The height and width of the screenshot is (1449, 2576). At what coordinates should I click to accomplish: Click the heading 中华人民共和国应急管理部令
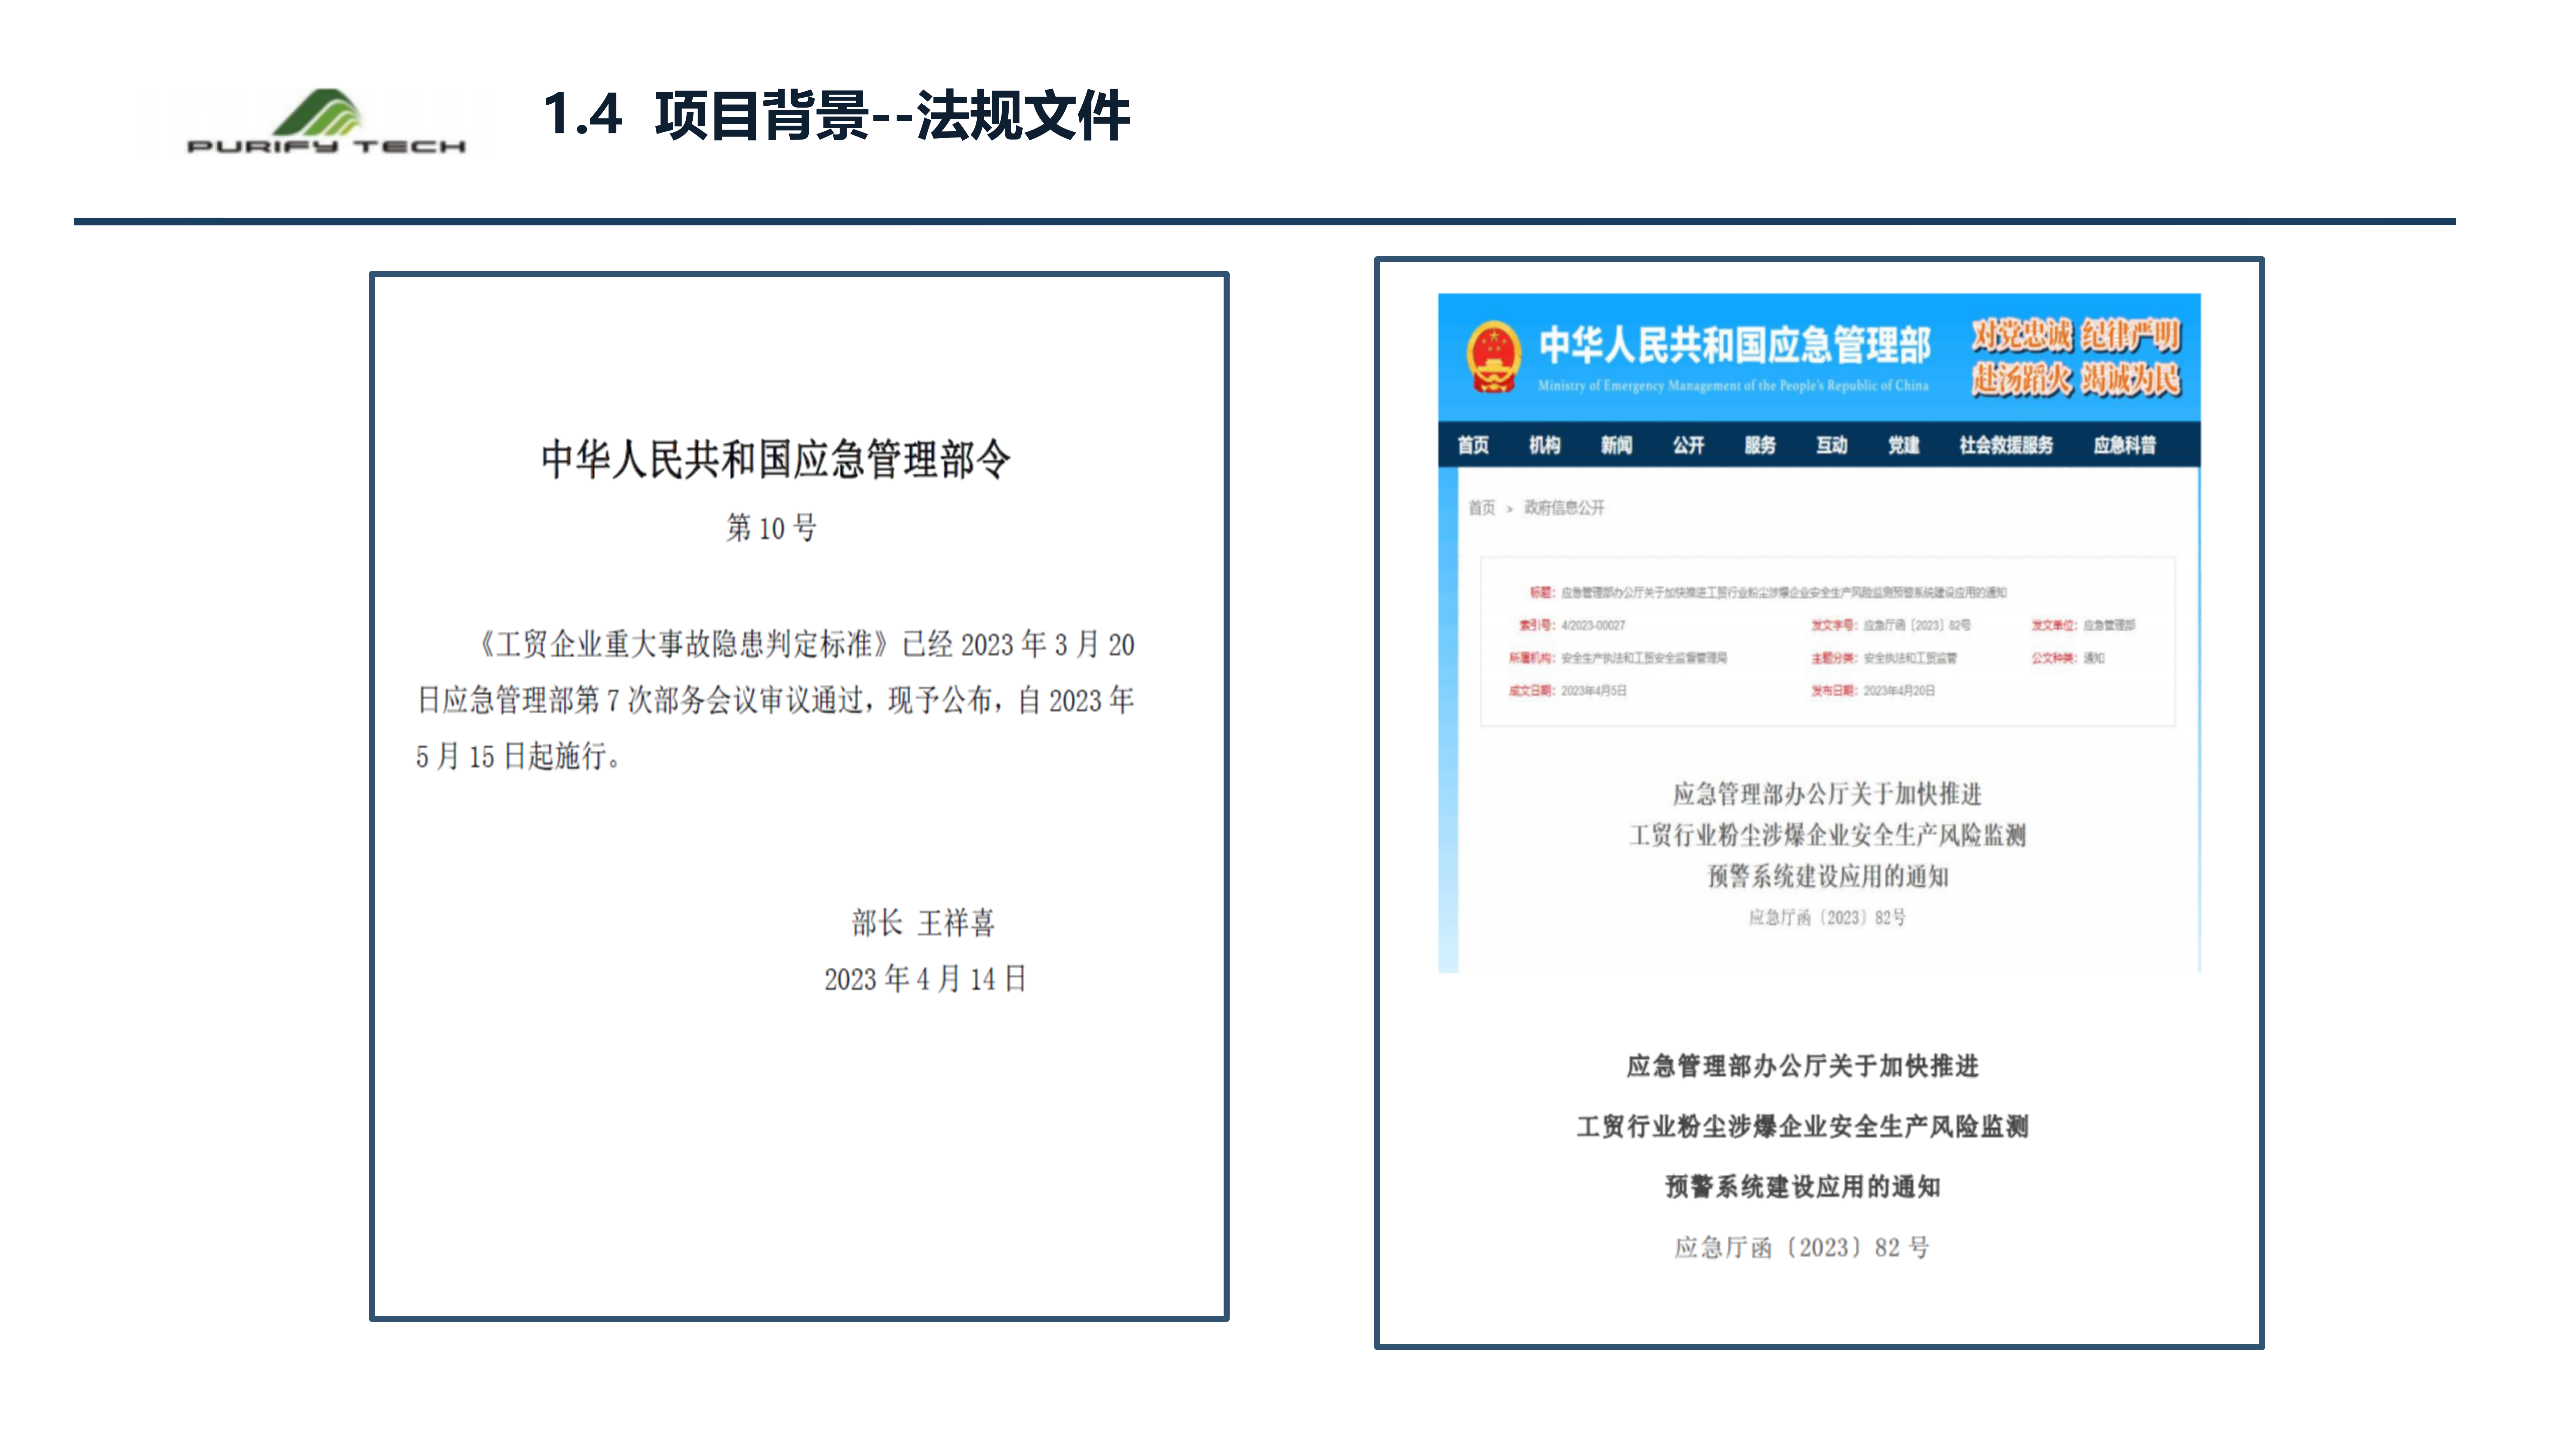(776, 460)
